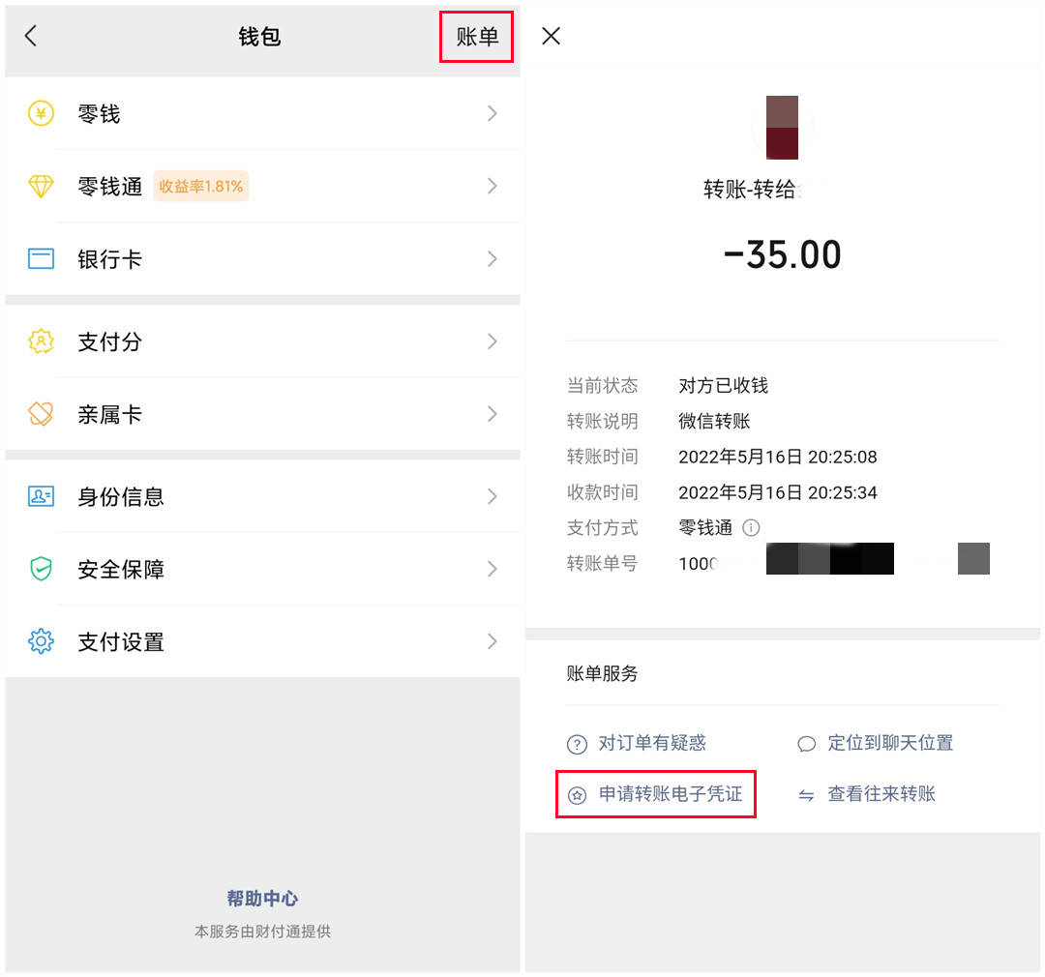Click the question mark icon beside 对订单有疑惑

pyautogui.click(x=577, y=743)
